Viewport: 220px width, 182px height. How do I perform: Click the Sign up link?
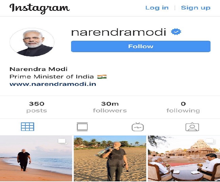pyautogui.click(x=196, y=8)
